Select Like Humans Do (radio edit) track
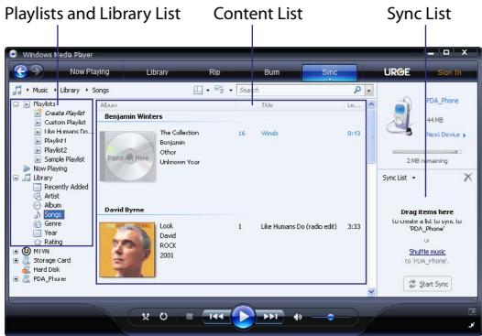 (298, 227)
